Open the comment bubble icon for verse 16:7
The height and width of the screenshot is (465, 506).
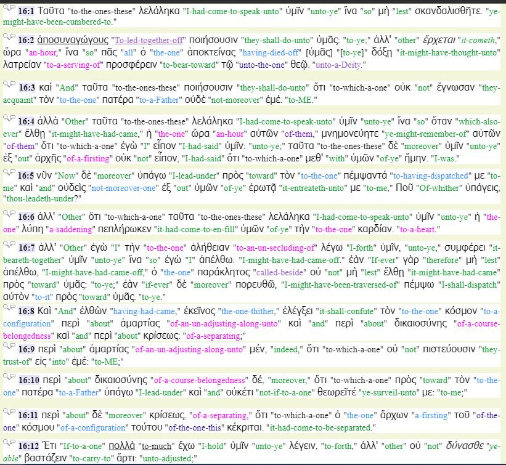(x=12, y=245)
